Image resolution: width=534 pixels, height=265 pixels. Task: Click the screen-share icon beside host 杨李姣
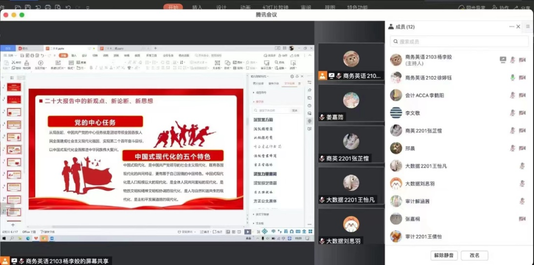pos(503,60)
